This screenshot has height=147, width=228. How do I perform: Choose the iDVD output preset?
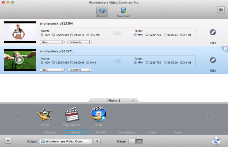98,116
